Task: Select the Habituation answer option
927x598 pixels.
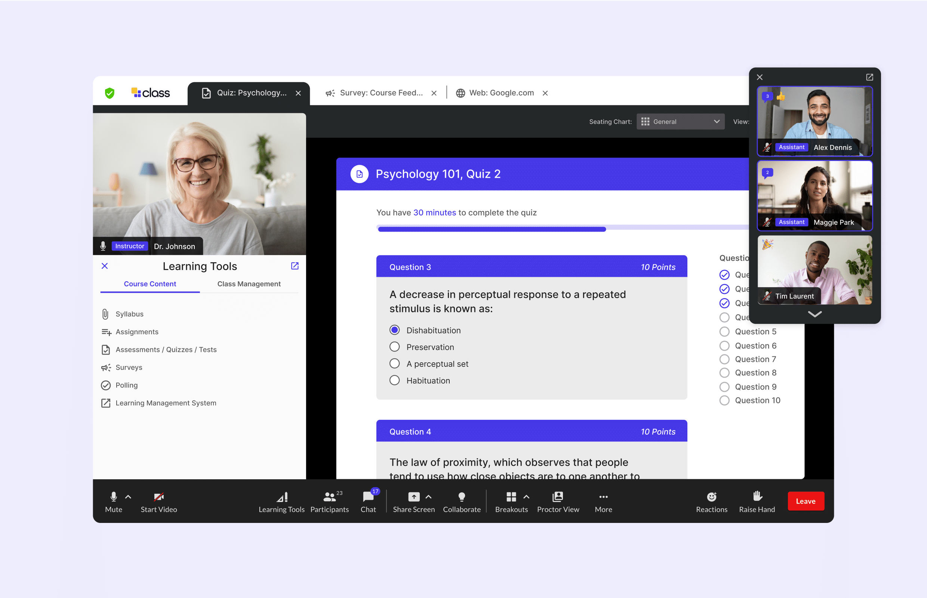Action: (395, 381)
